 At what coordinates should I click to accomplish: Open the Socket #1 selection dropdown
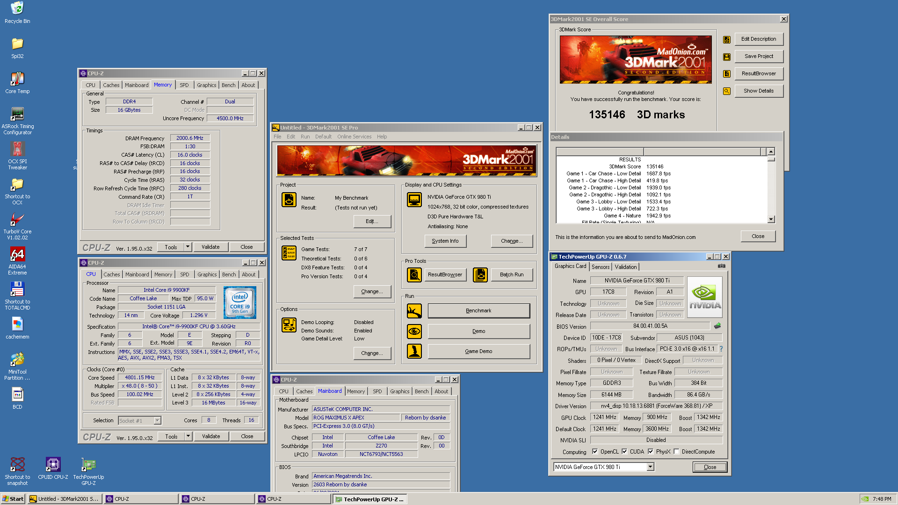pyautogui.click(x=158, y=420)
